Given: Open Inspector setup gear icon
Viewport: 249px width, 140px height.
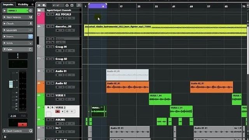Looking at the screenshot, I should (x=5, y=137).
